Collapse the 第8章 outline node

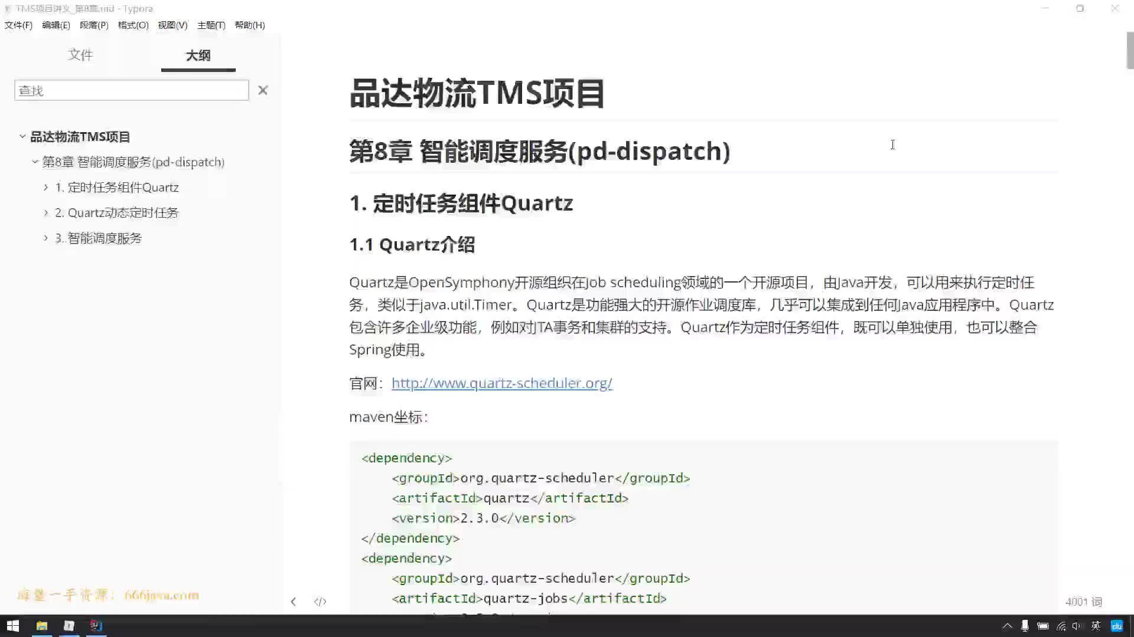(35, 162)
